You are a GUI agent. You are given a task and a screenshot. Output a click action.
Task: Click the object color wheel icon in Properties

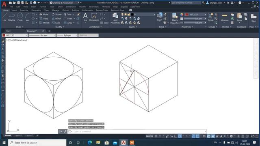click(x=182, y=15)
